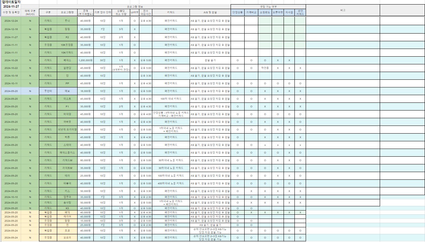Select the 무한타 category cell
The image size is (425, 242).
click(48, 91)
